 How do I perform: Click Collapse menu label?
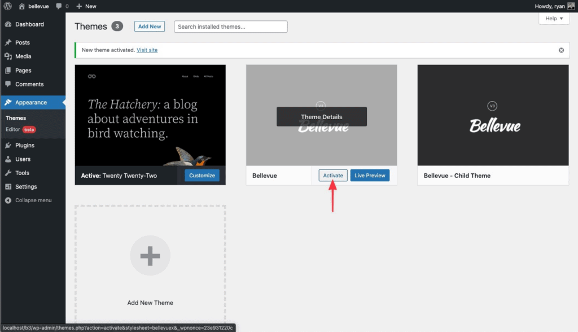(33, 200)
